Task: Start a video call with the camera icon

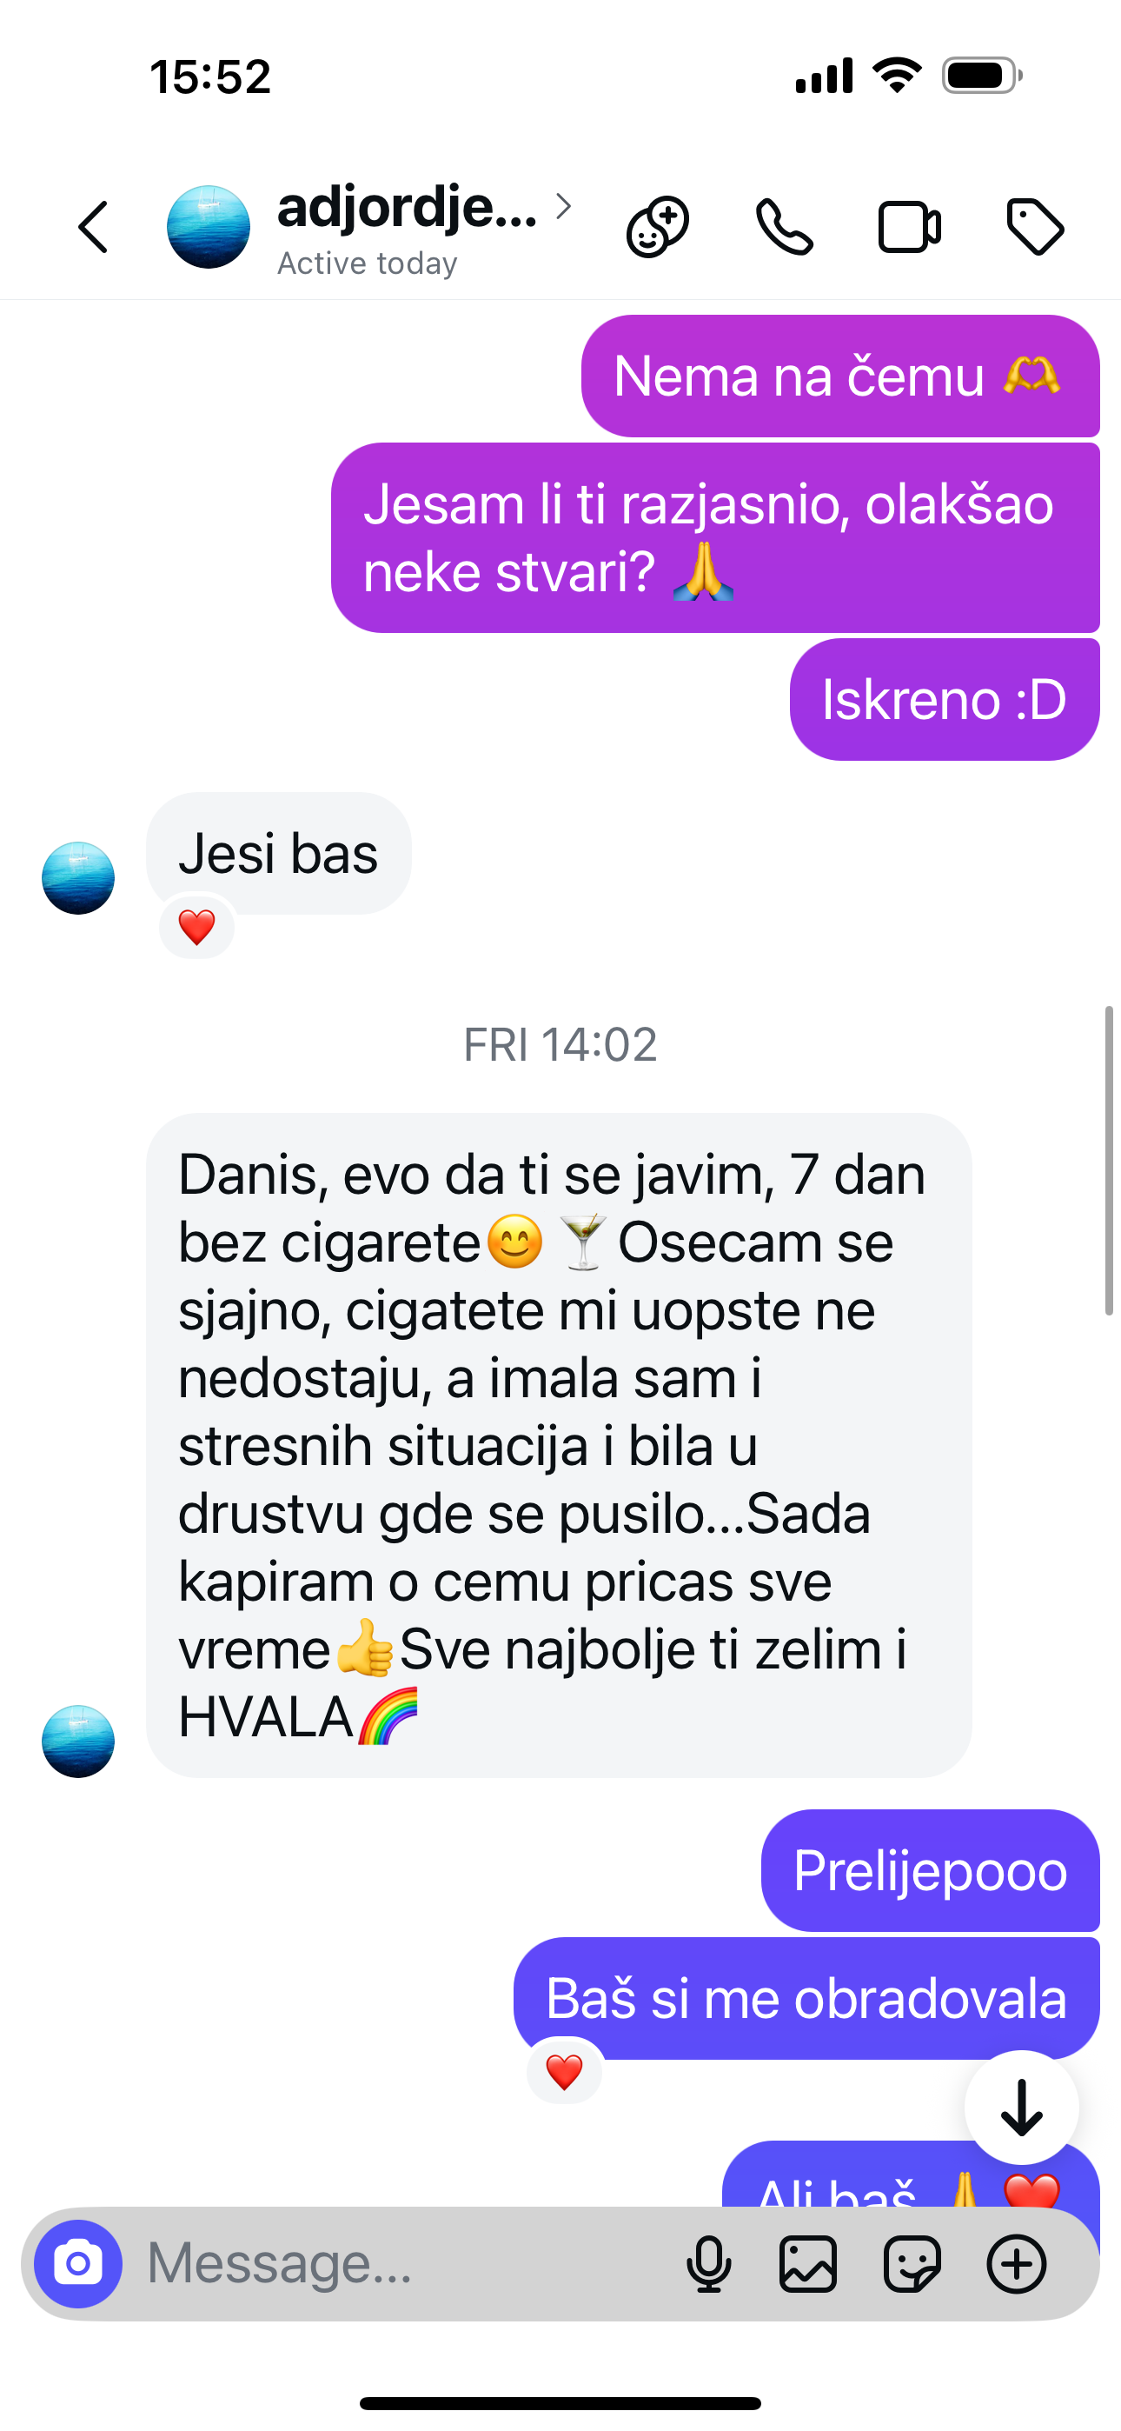Action: [x=910, y=228]
